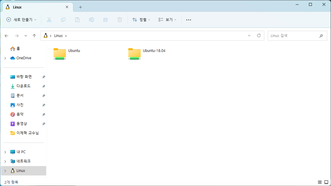The image size is (331, 186).
Task: Unpin 바탕 화면 using its pin icon
Action: pyautogui.click(x=44, y=77)
